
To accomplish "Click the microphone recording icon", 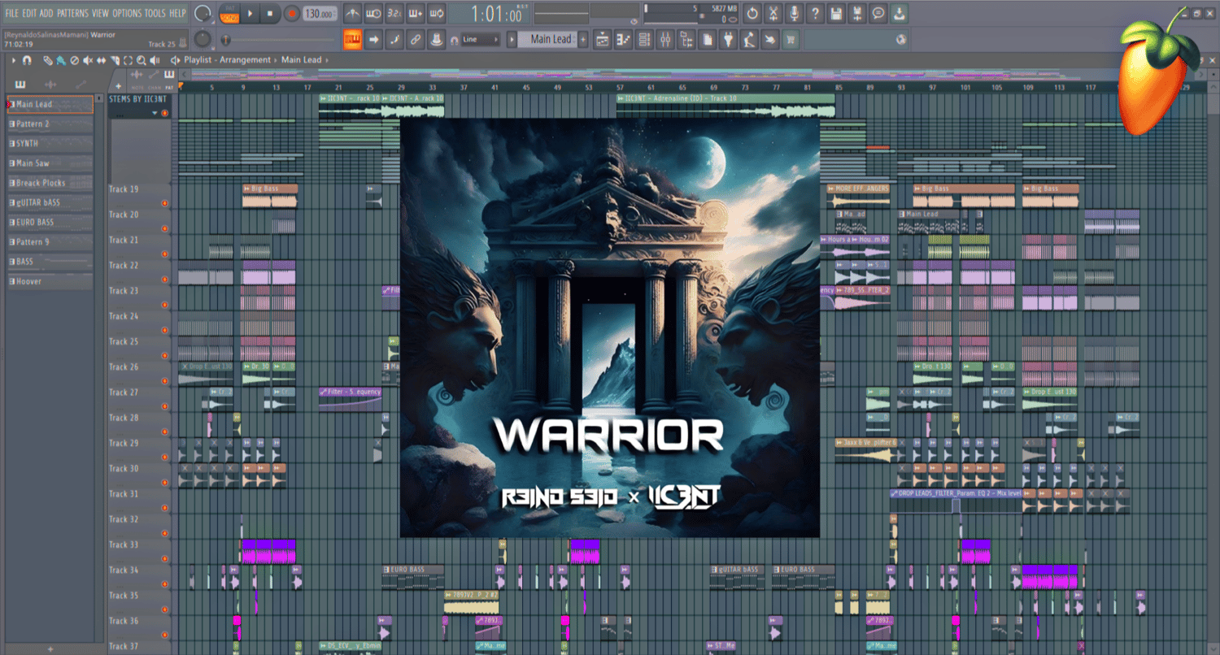I will 795,13.
